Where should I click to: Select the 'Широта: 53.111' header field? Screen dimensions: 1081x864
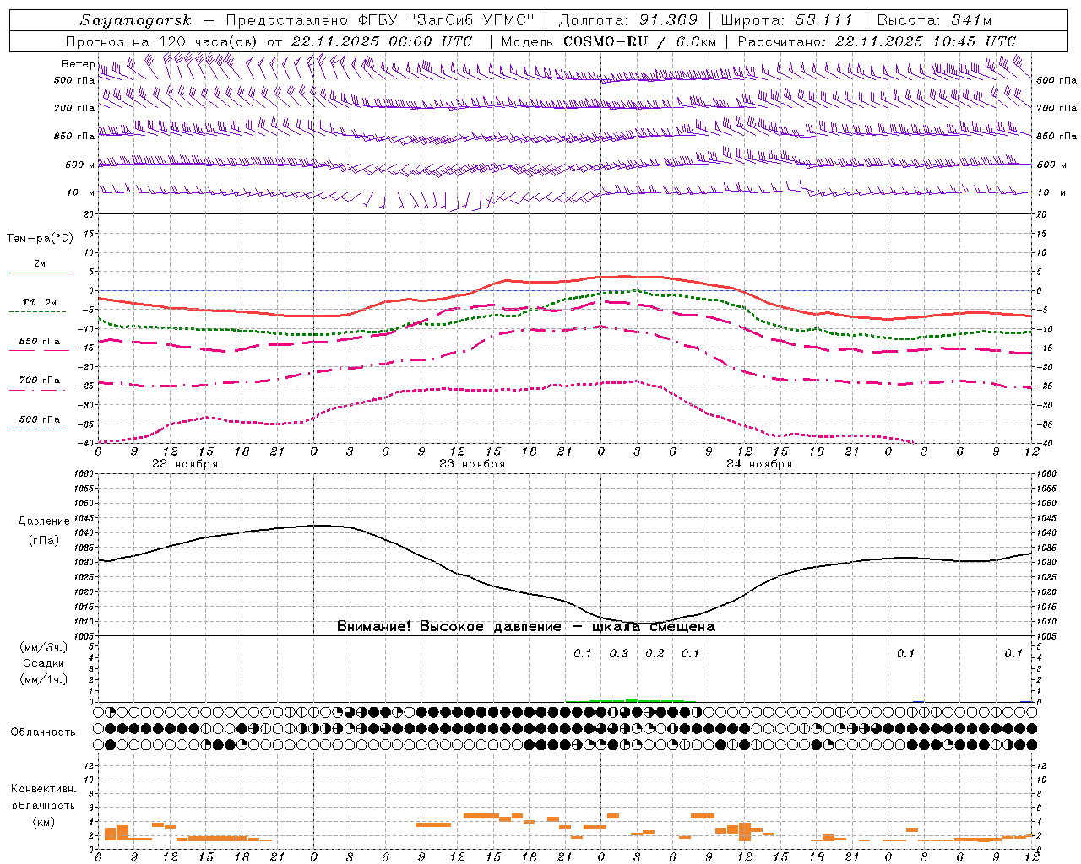786,20
